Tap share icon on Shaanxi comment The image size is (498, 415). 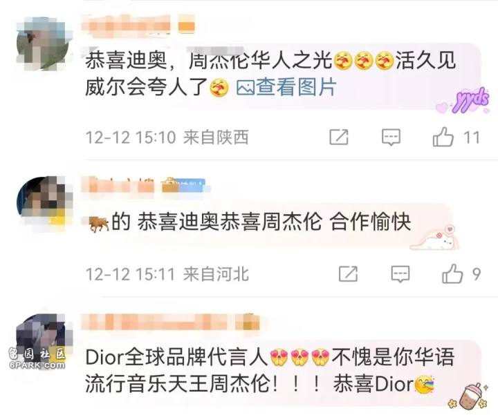pyautogui.click(x=338, y=137)
